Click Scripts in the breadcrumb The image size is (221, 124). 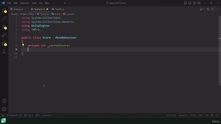23,14
